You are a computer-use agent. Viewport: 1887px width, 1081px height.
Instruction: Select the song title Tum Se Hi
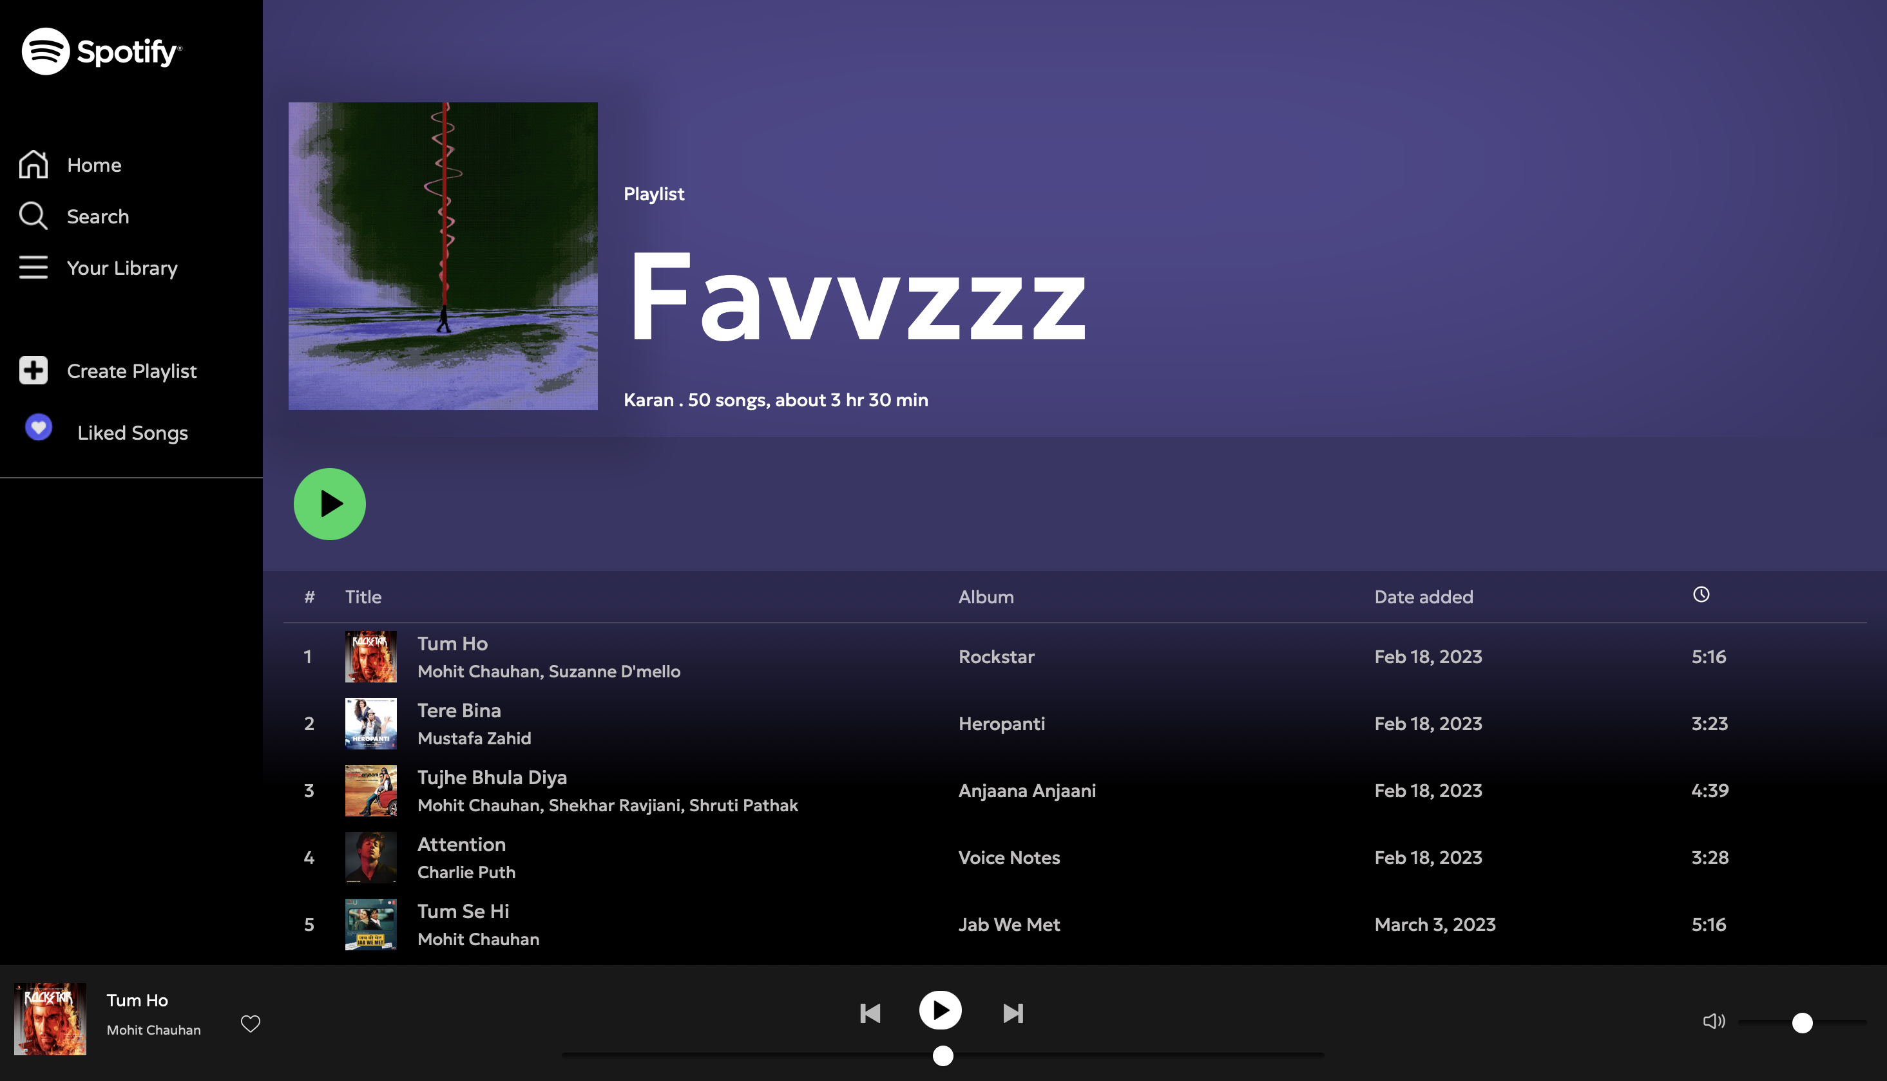tap(463, 911)
